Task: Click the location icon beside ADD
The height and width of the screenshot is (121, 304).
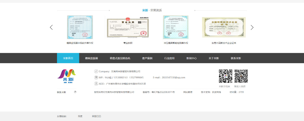Action: (96, 84)
